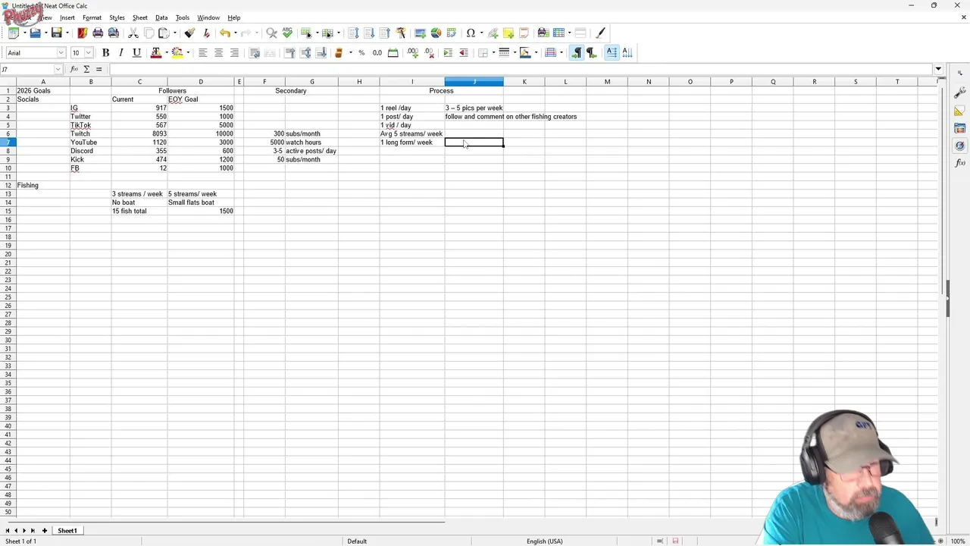Click English (USA) language in status bar

click(545, 541)
